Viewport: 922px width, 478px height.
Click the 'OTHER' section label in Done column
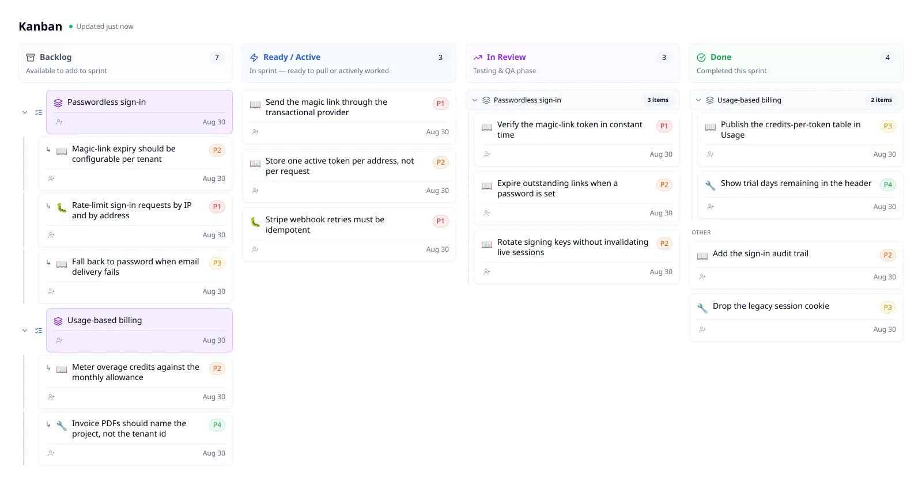coord(701,233)
